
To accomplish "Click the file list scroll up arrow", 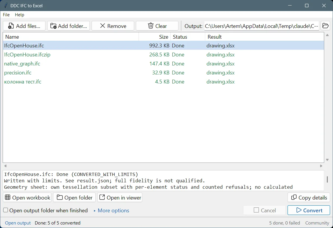I will click(x=327, y=35).
